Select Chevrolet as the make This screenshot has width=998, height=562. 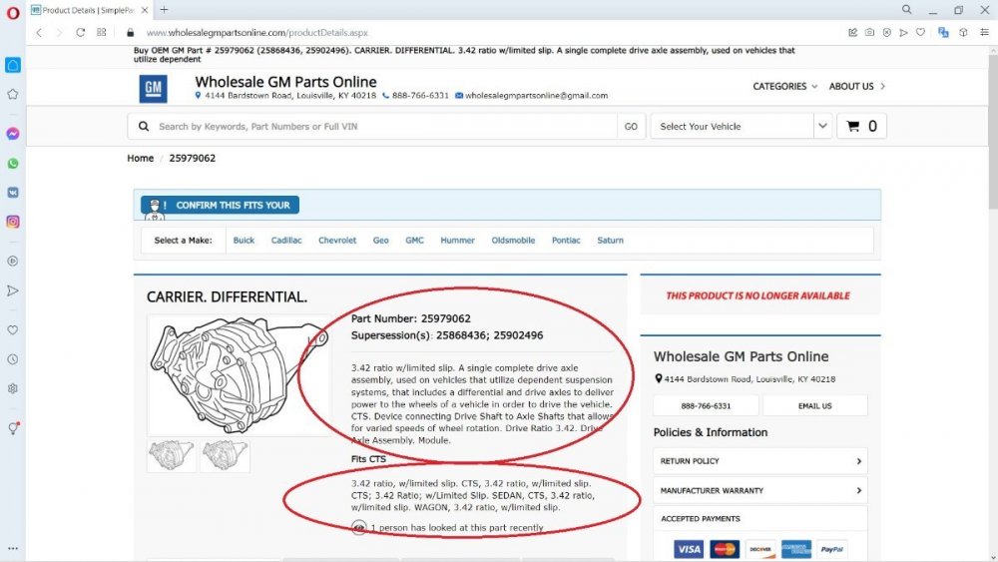pos(337,241)
